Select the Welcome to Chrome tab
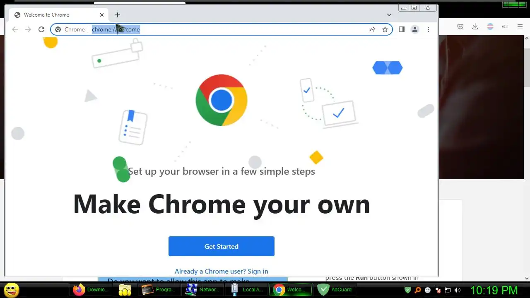The width and height of the screenshot is (530, 298). coord(58,15)
